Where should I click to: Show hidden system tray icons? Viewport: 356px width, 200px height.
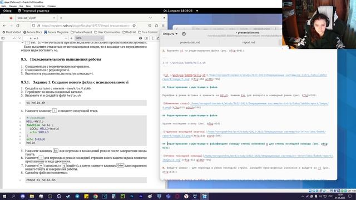coord(303,196)
